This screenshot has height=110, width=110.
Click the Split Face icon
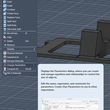click(5, 21)
